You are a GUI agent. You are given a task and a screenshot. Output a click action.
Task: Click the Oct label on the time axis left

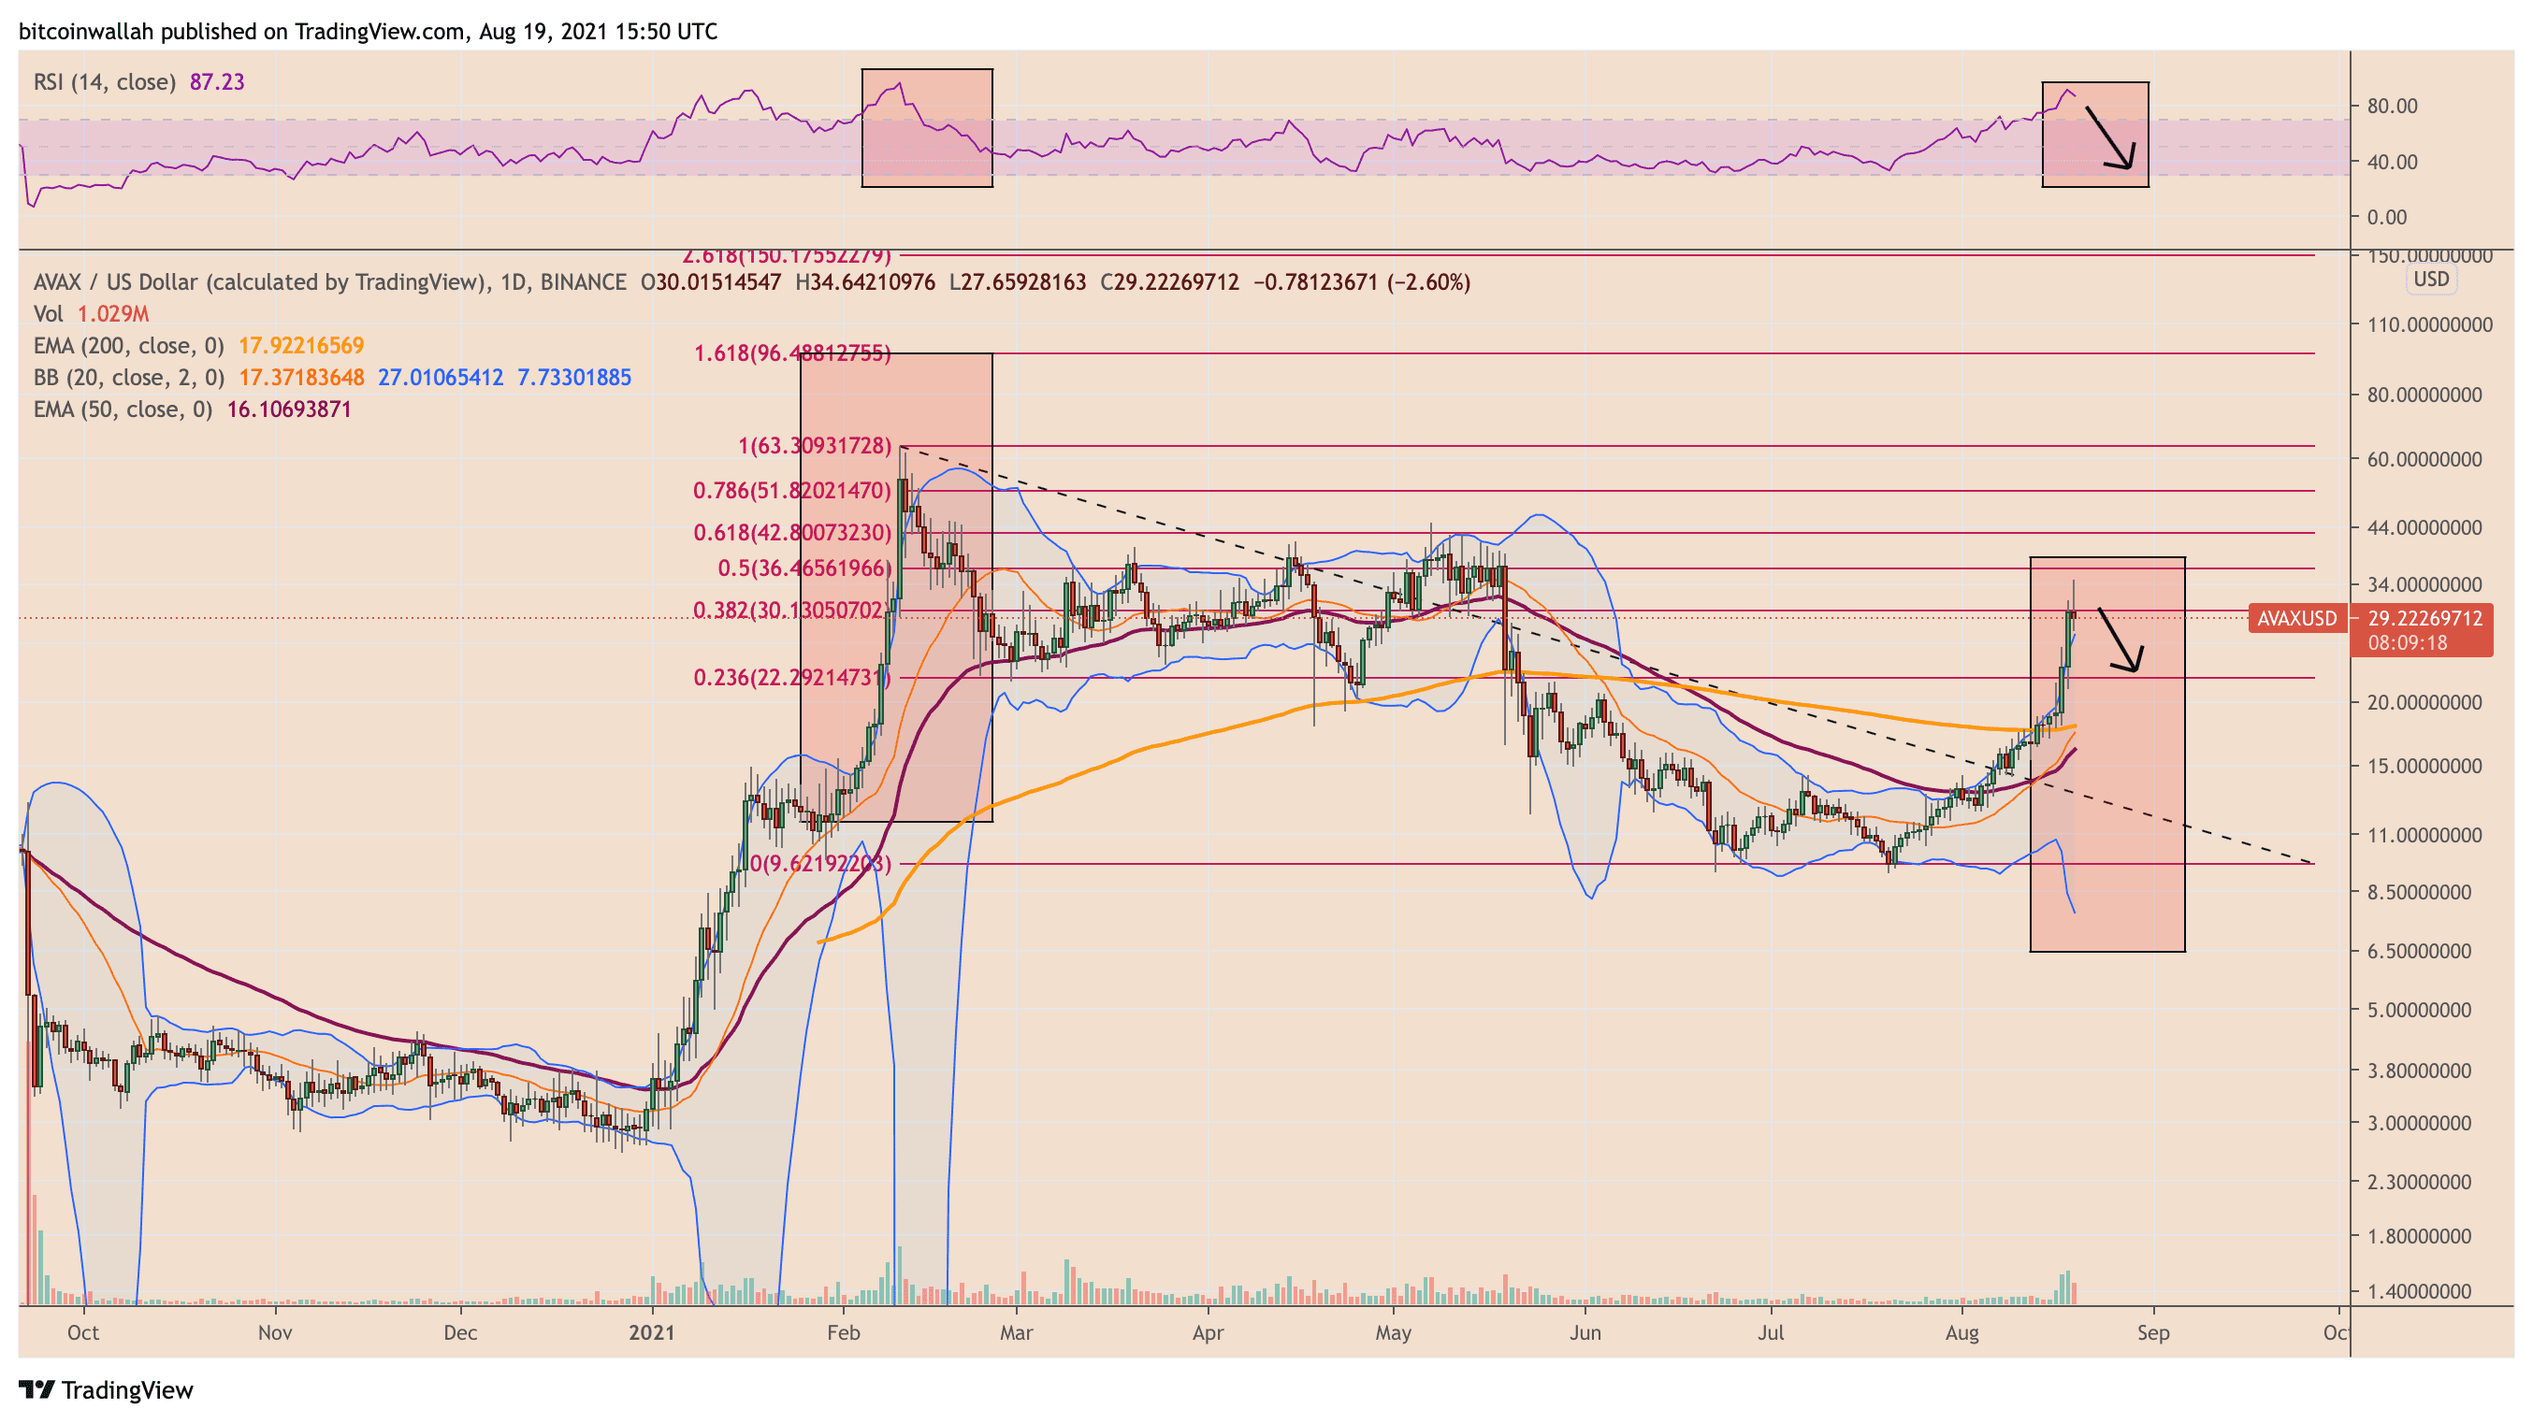pyautogui.click(x=83, y=1332)
